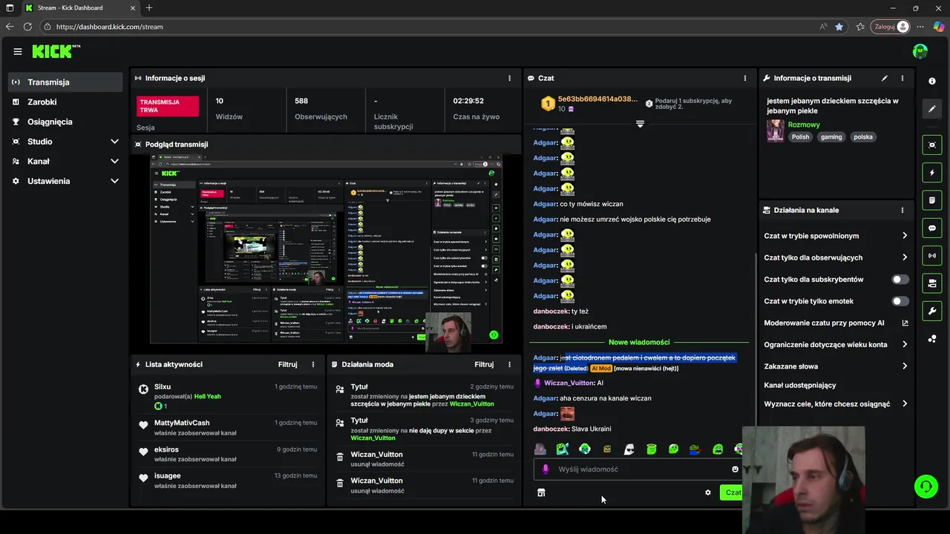Click the TRANSMISJA TRWA status badge
Image resolution: width=950 pixels, height=534 pixels.
[168, 106]
